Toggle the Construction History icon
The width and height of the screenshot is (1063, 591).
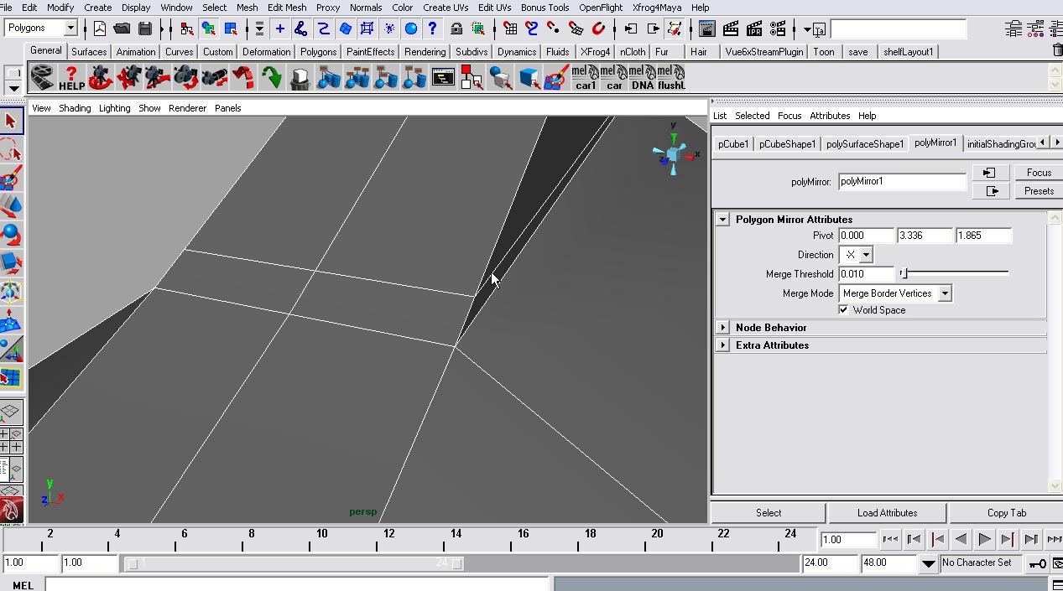click(675, 29)
